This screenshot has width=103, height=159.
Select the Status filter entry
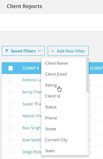point(51,107)
